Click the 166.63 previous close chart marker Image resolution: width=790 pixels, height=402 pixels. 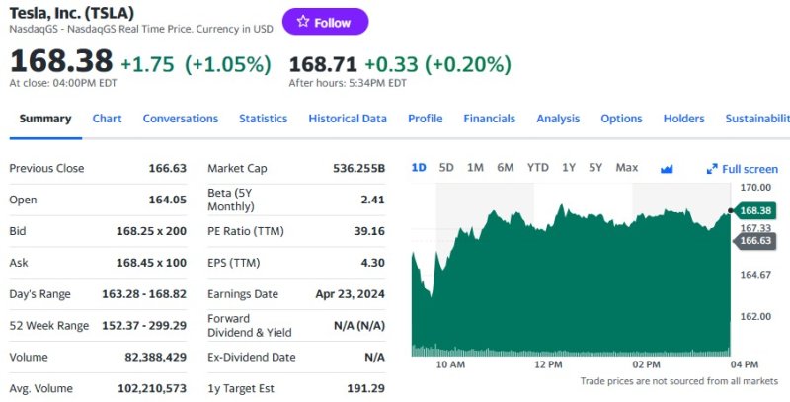point(754,240)
